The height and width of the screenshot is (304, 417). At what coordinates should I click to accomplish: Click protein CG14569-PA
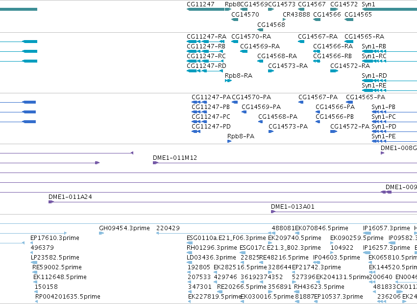point(261,107)
